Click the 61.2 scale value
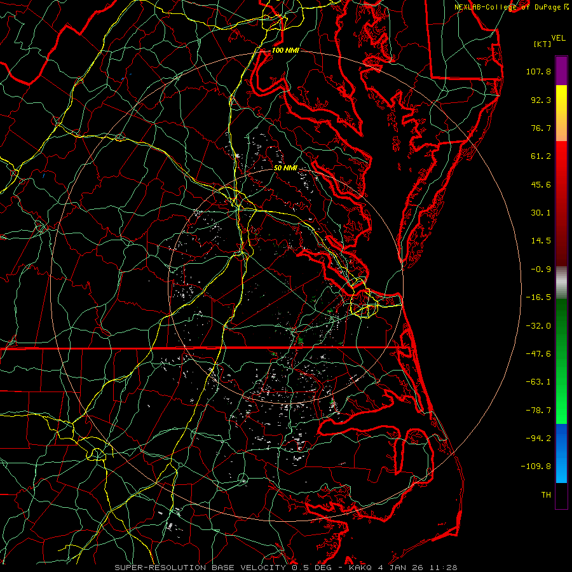572x572 pixels. (541, 156)
